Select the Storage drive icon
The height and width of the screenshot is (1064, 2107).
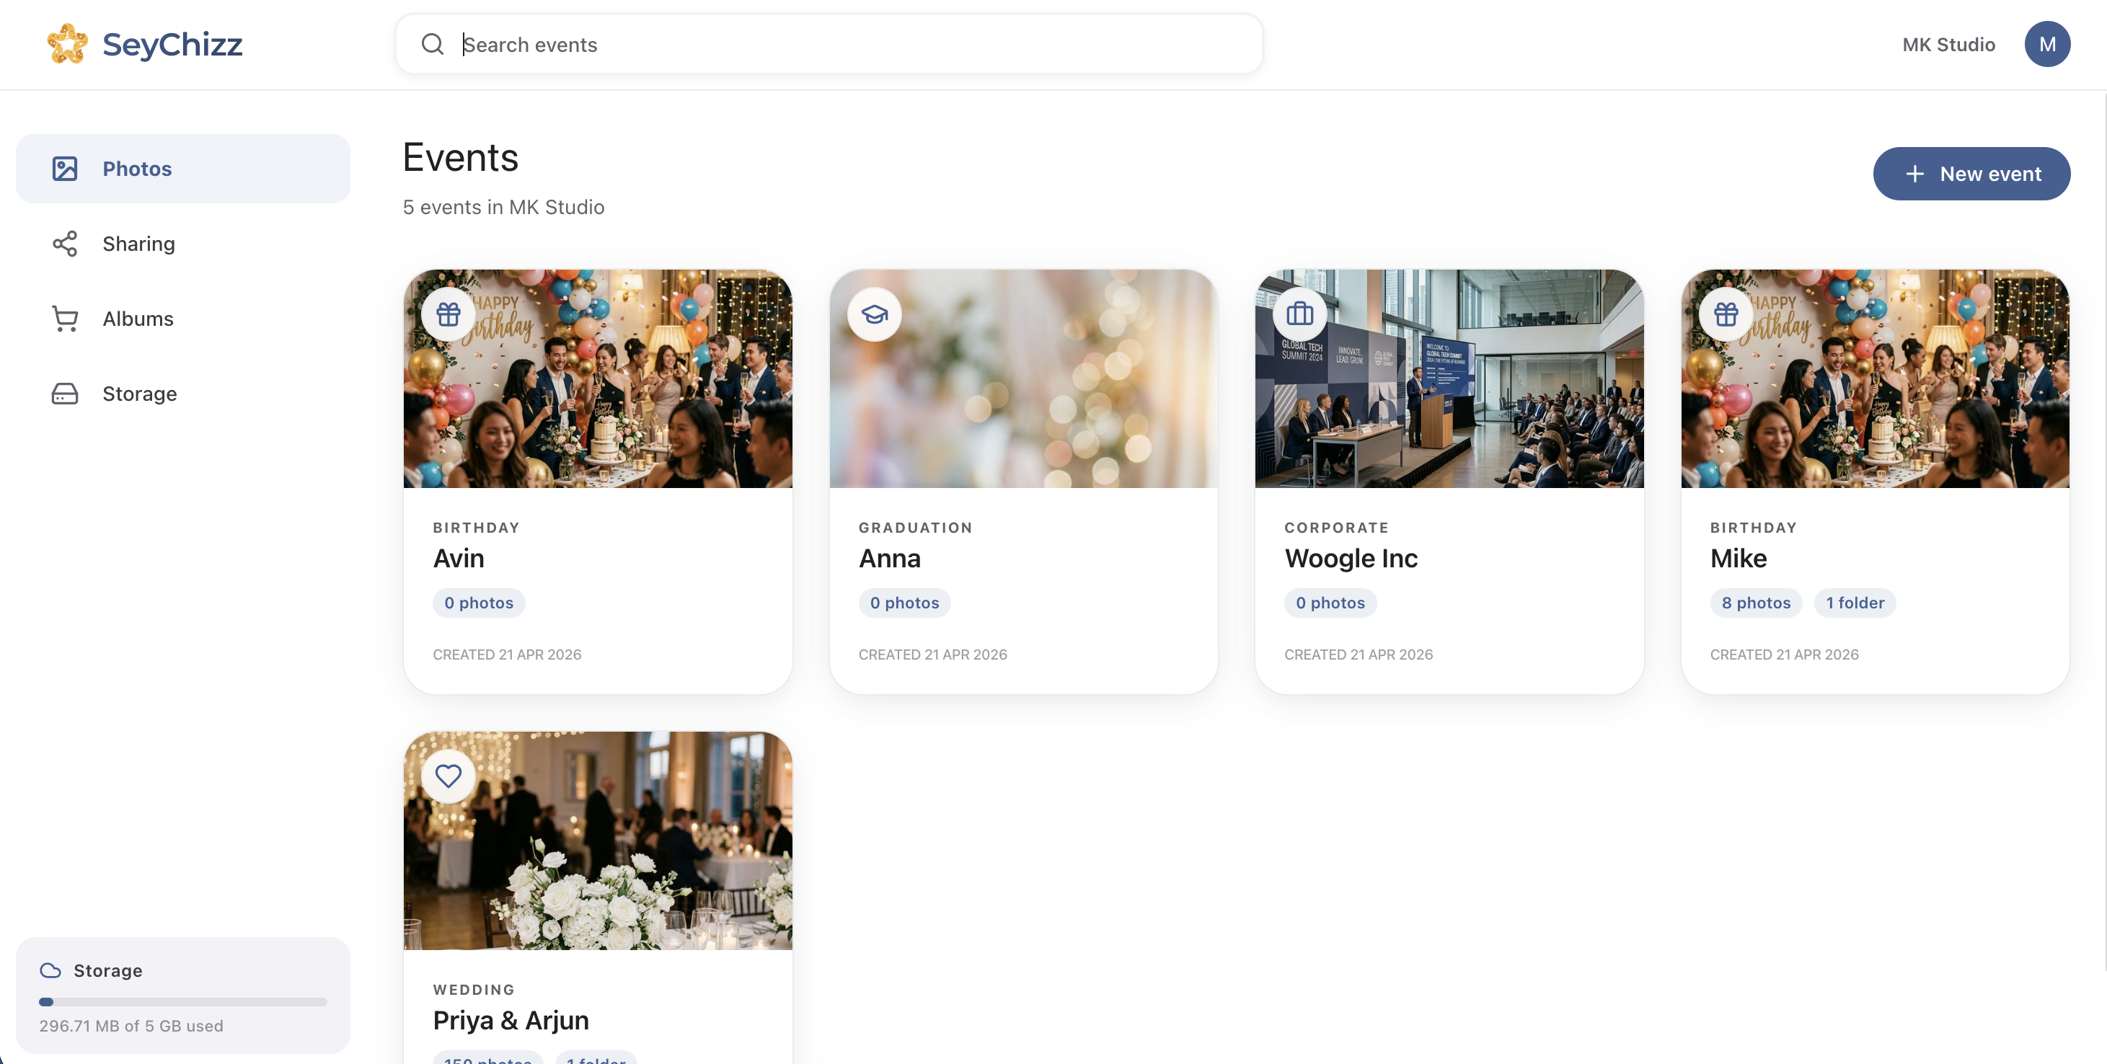[x=66, y=394]
